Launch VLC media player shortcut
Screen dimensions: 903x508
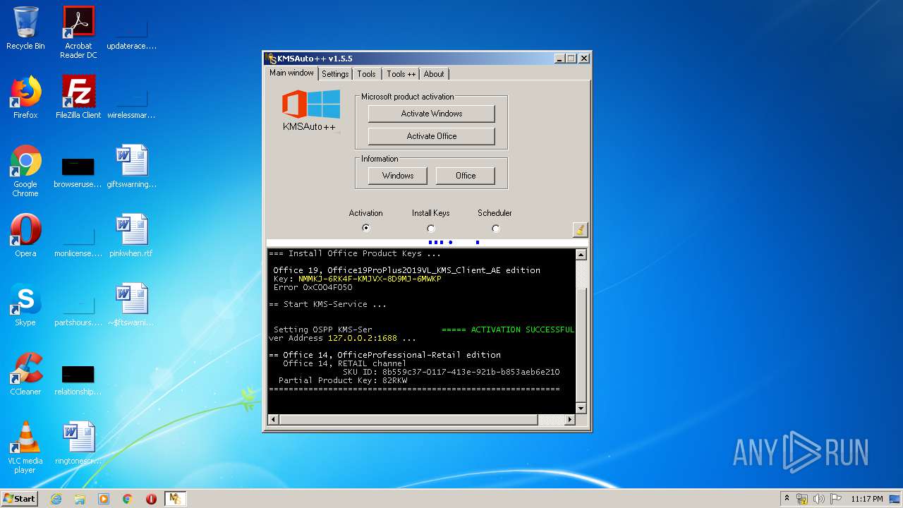[x=25, y=447]
